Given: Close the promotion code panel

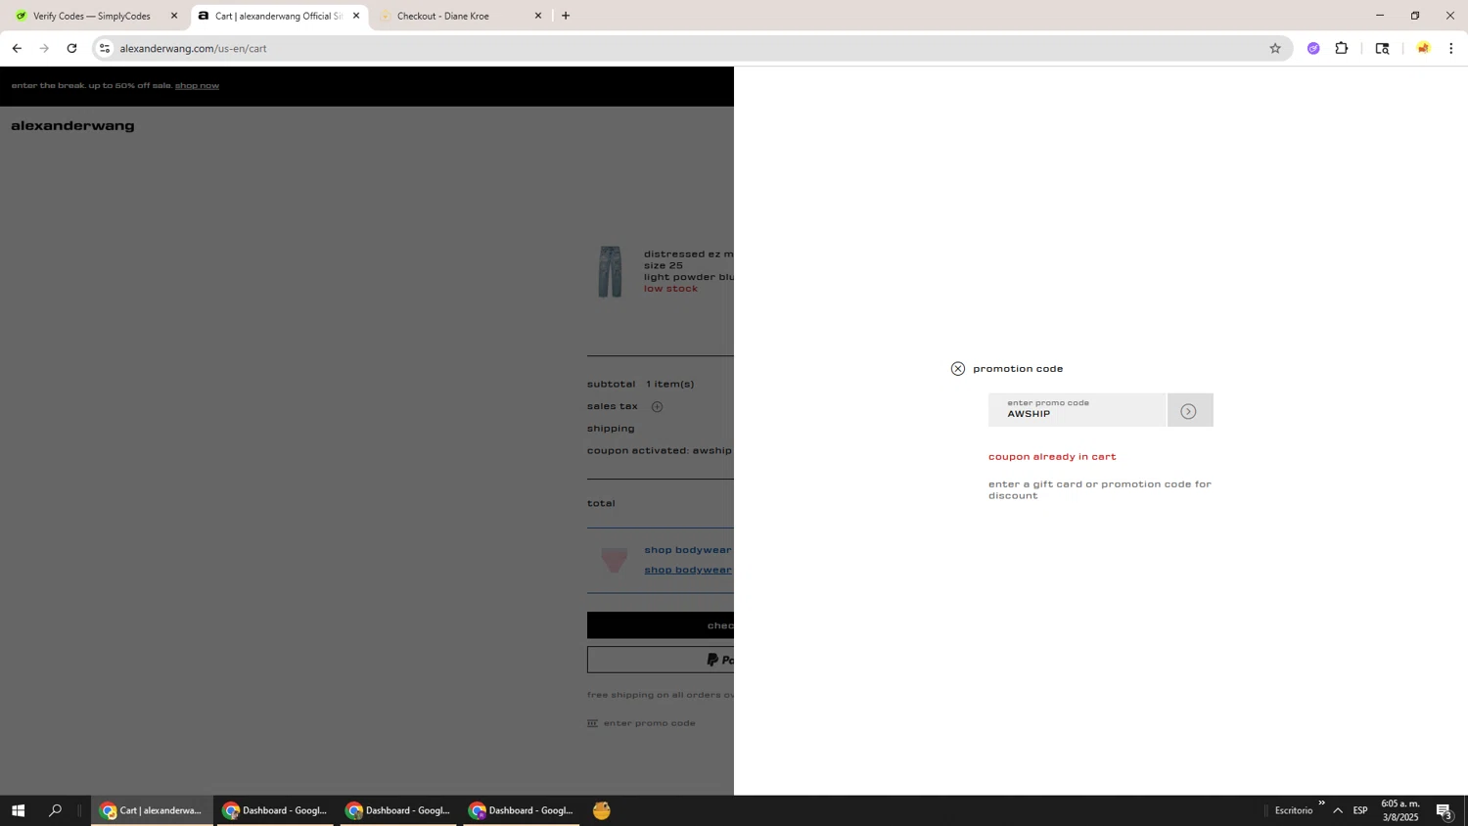Looking at the screenshot, I should tap(957, 369).
